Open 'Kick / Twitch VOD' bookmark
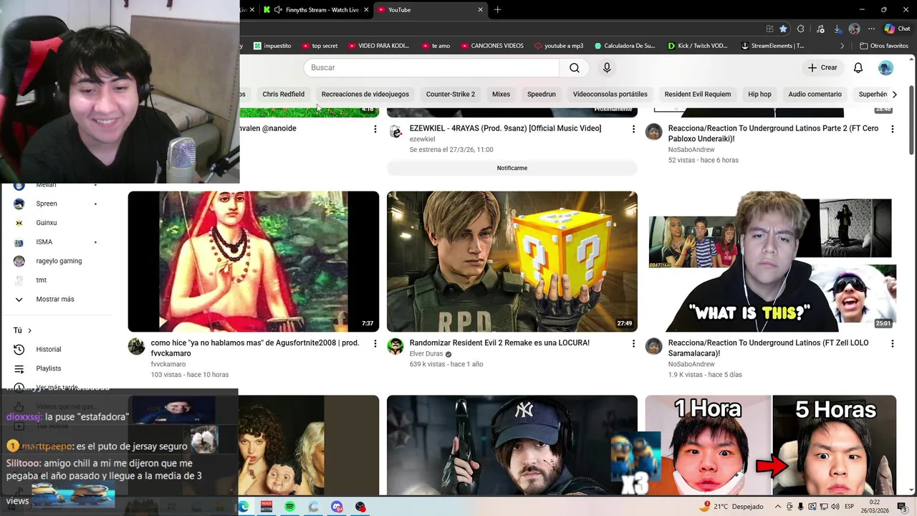917x516 pixels. [698, 46]
